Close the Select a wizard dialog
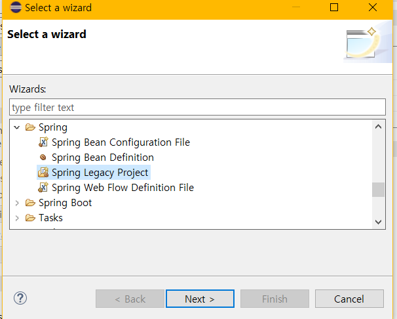This screenshot has height=319, width=397. point(373,7)
